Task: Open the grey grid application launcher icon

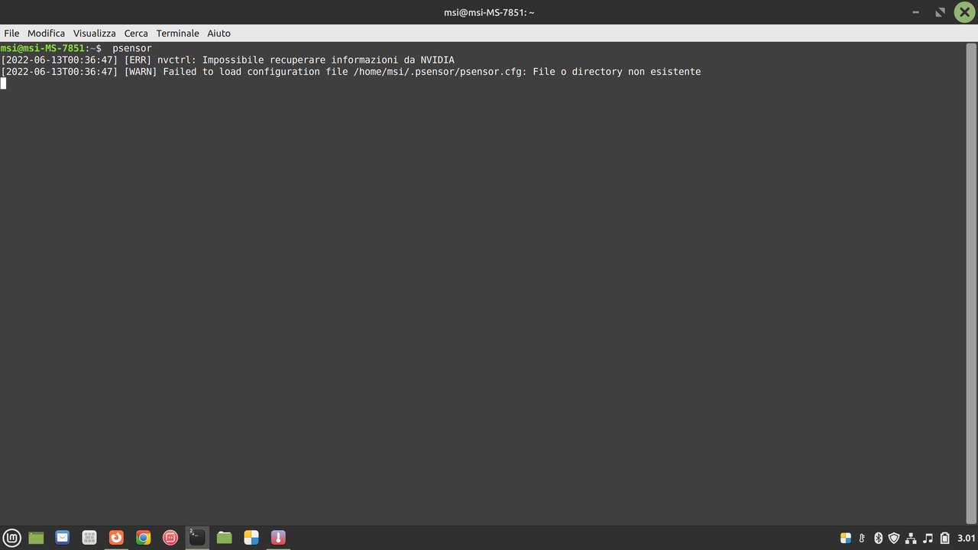Action: 89,538
